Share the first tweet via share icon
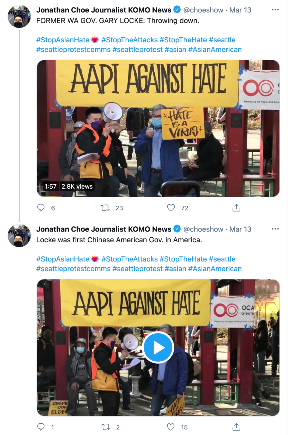291x435 pixels. [236, 208]
